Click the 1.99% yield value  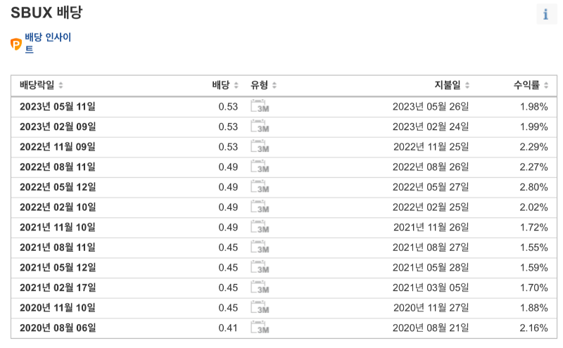[534, 127]
